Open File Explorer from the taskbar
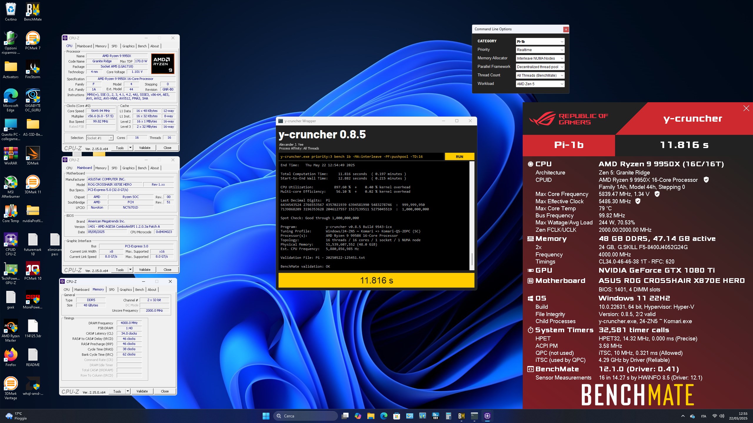 click(371, 416)
